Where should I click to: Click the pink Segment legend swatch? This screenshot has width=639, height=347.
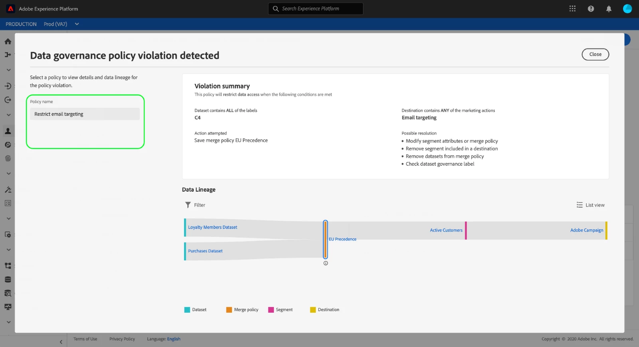(x=271, y=310)
